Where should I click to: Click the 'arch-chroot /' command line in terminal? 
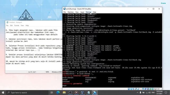click(78, 74)
